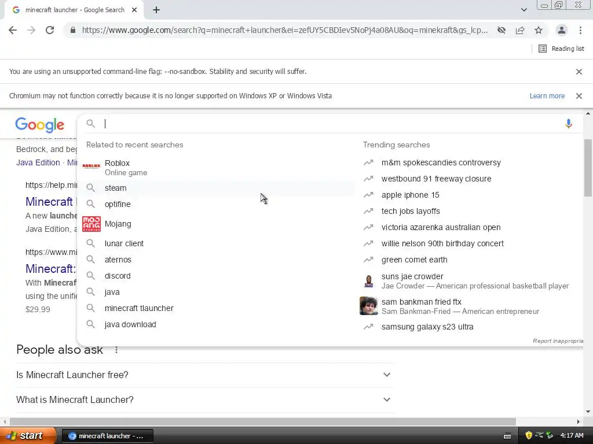Open the Java Edition sitelink

pyautogui.click(x=38, y=162)
